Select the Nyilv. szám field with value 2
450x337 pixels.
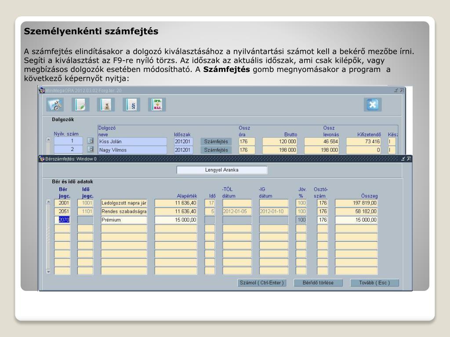pos(69,149)
